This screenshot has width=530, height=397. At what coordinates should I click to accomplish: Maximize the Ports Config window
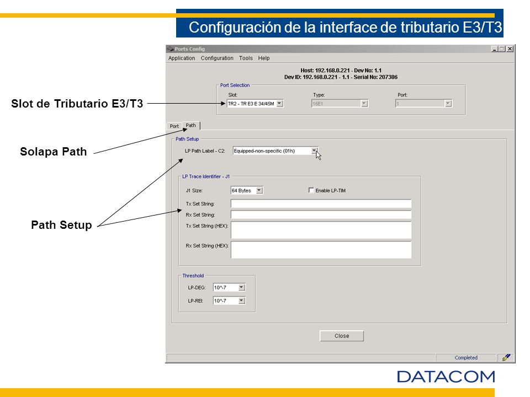point(502,49)
